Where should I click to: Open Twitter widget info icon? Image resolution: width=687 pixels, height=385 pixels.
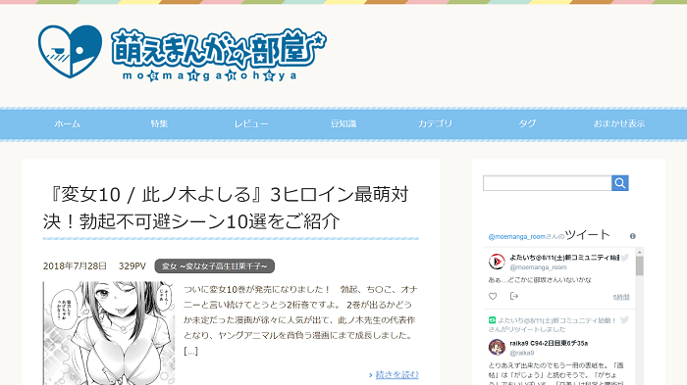(633, 236)
